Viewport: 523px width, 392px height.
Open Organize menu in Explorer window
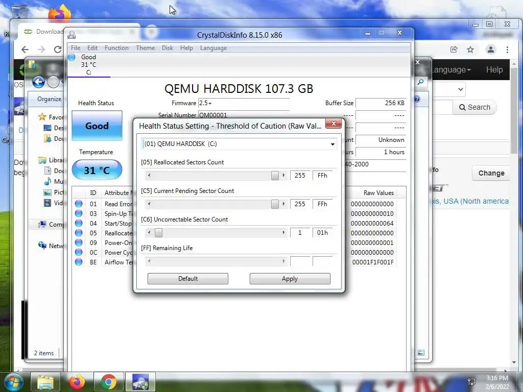[x=49, y=99]
